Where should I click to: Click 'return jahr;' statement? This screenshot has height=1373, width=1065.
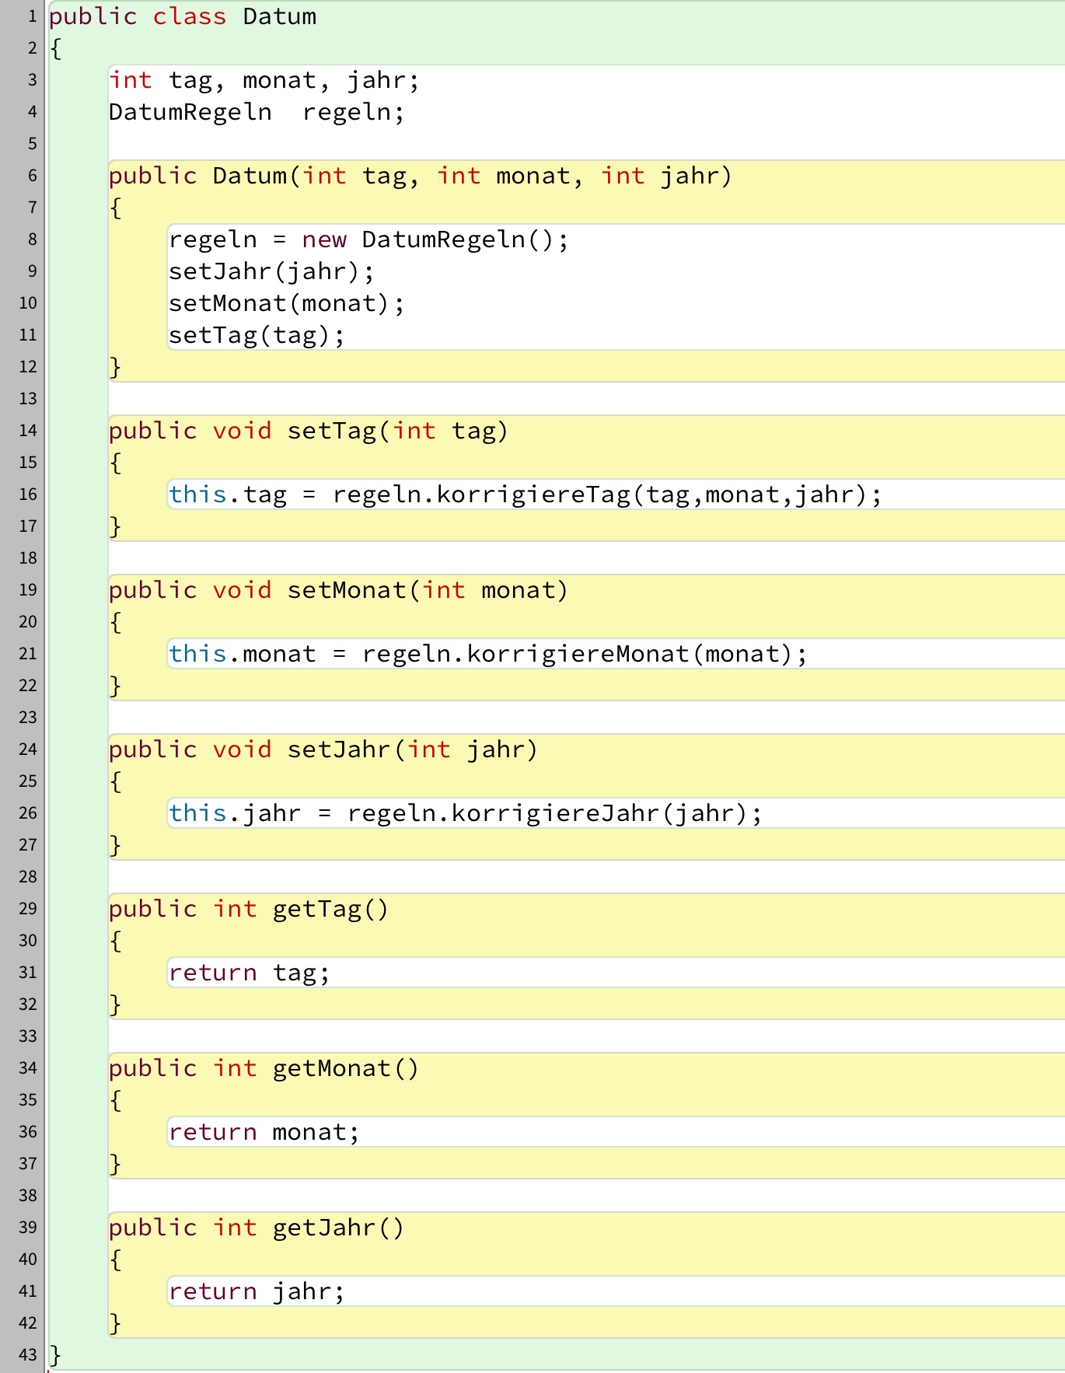tap(257, 1291)
